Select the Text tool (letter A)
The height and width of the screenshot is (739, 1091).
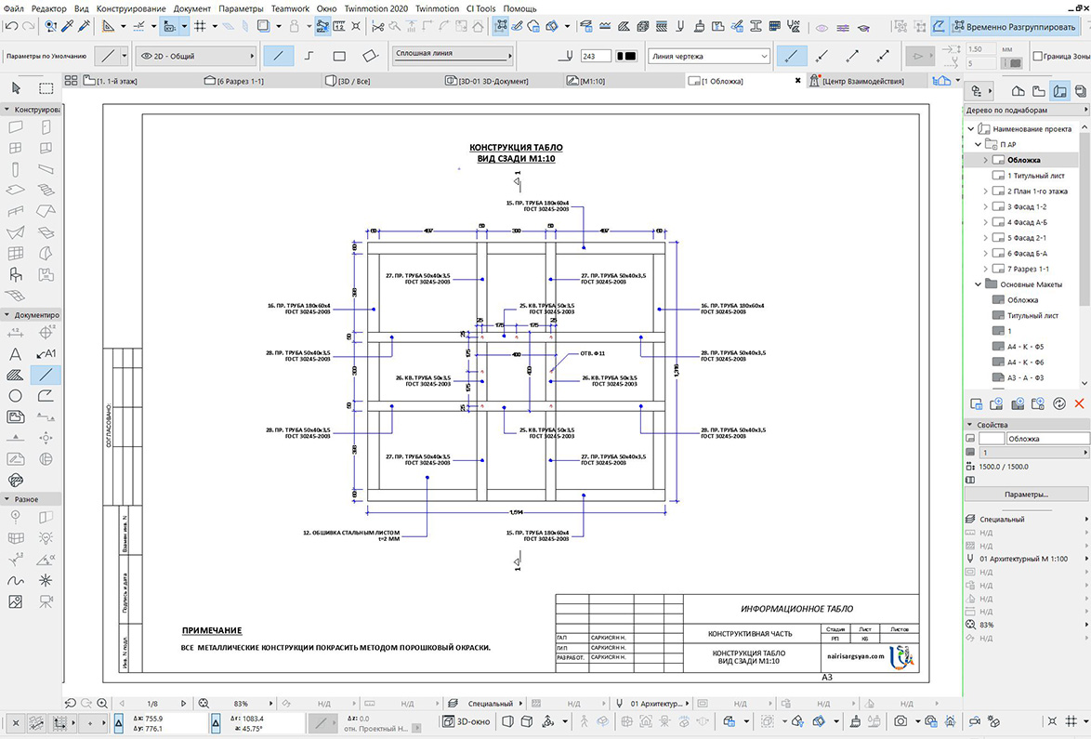(x=15, y=353)
